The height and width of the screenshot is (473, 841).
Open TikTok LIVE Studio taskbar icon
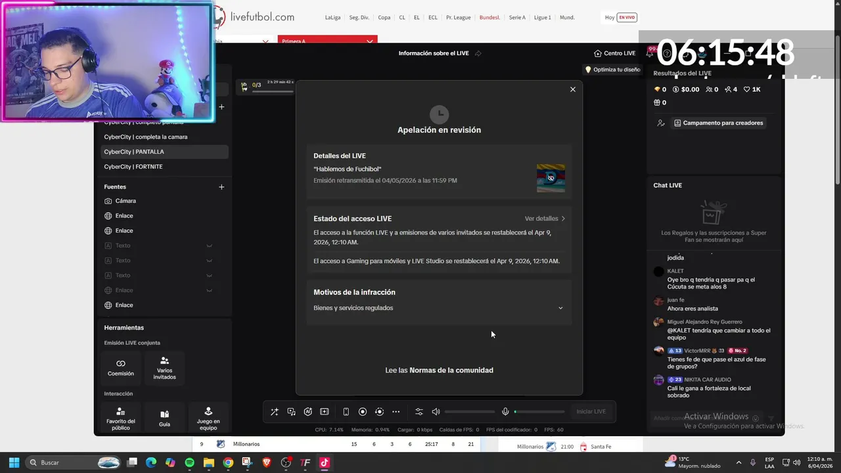(x=324, y=463)
